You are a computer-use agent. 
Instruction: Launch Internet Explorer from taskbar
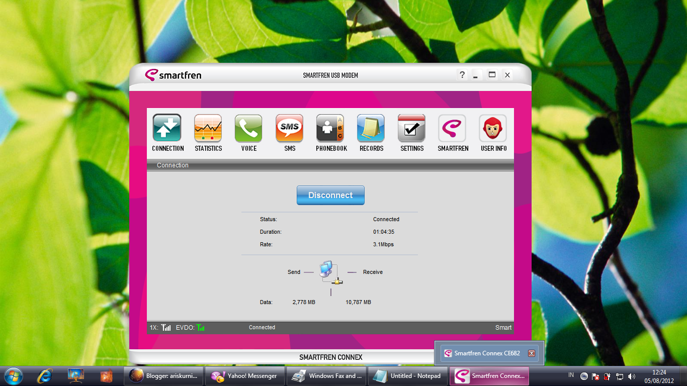(45, 375)
